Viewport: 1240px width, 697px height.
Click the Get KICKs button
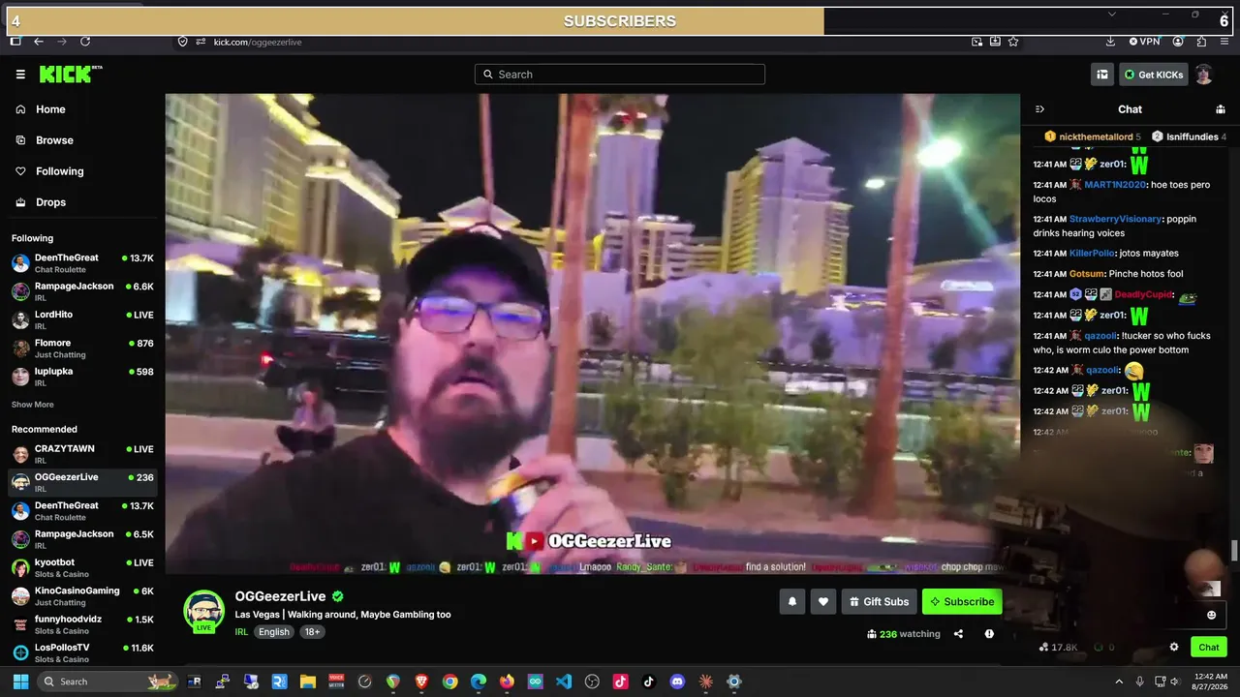pyautogui.click(x=1154, y=75)
